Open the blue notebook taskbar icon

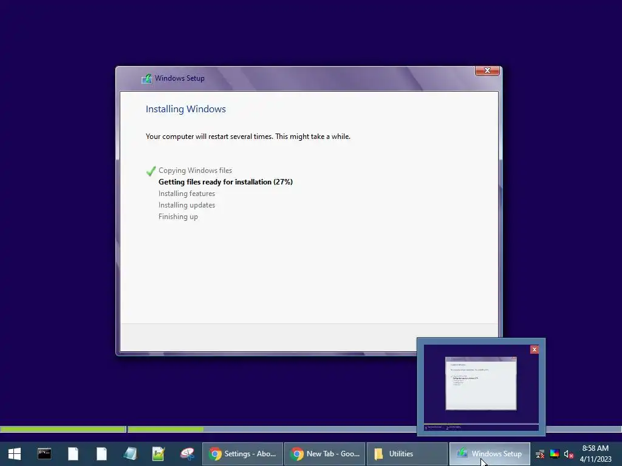click(130, 454)
